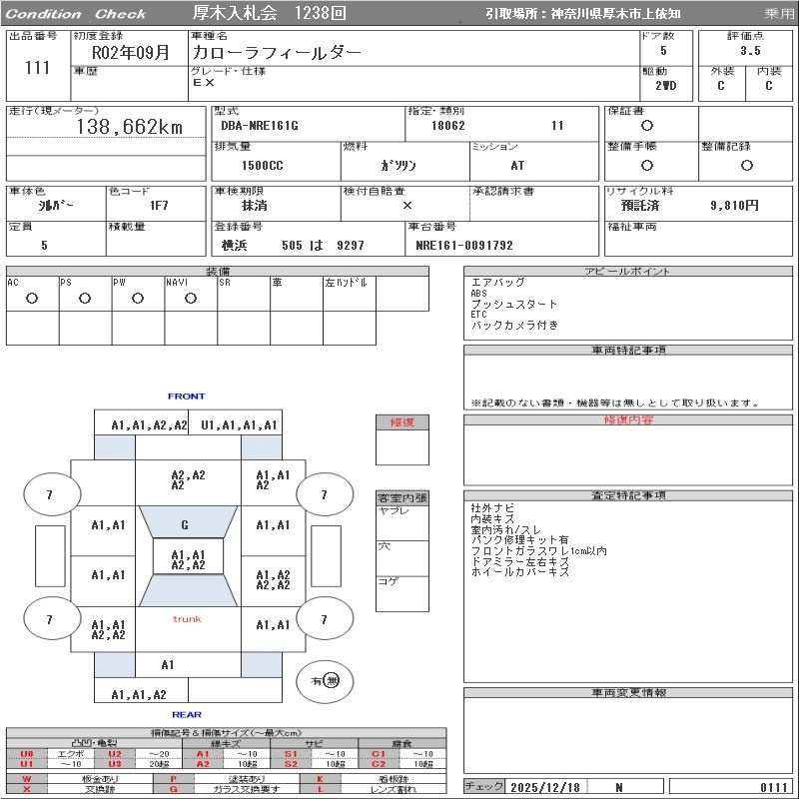
Task: Select check date 2025/12/18
Action: point(544,787)
